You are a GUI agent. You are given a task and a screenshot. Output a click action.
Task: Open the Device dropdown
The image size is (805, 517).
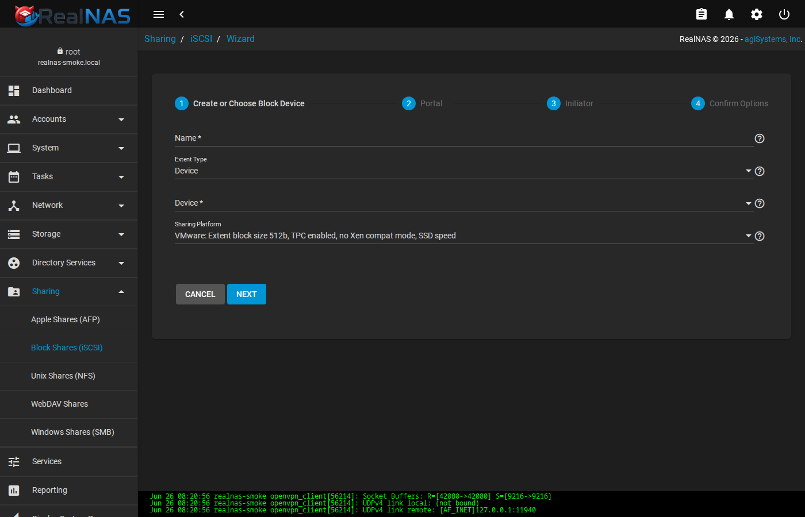(464, 203)
